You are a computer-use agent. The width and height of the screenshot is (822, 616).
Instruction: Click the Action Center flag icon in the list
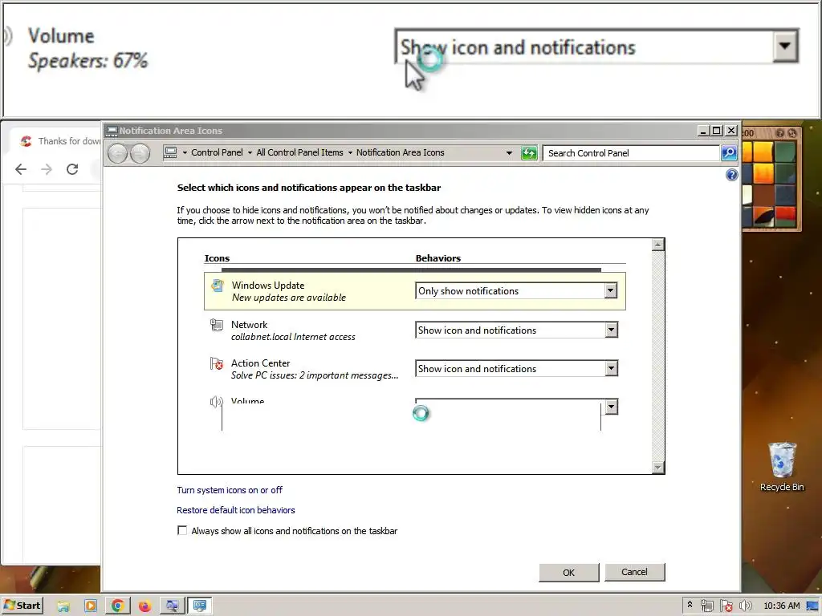pos(217,363)
